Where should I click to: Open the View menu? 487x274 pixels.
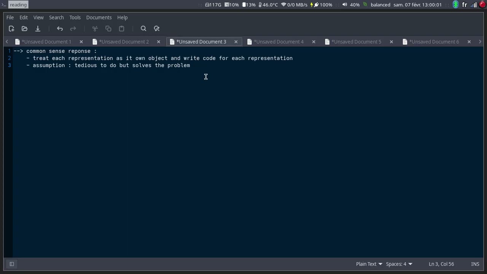click(x=38, y=18)
